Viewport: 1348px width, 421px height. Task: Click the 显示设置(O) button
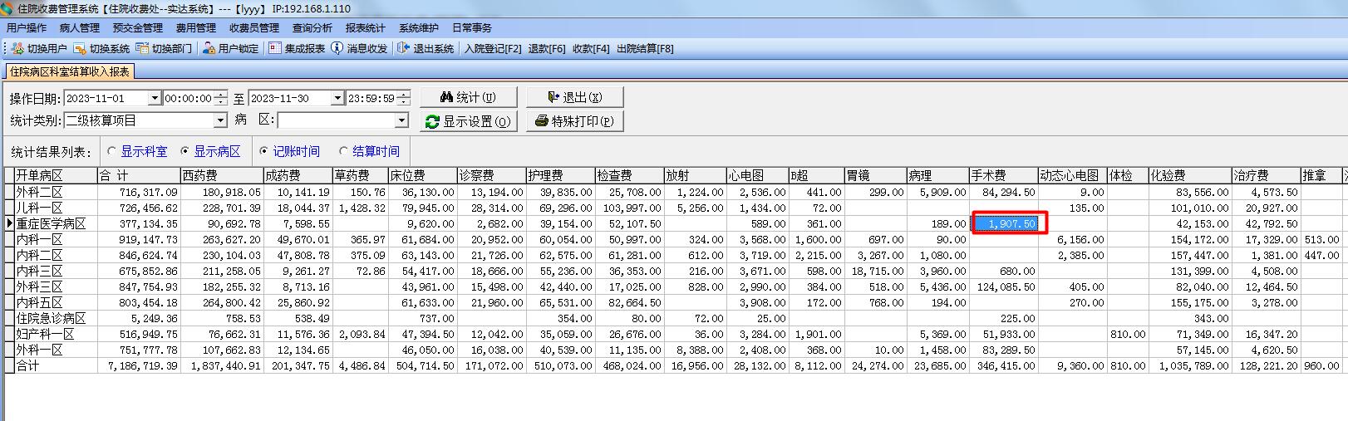469,121
